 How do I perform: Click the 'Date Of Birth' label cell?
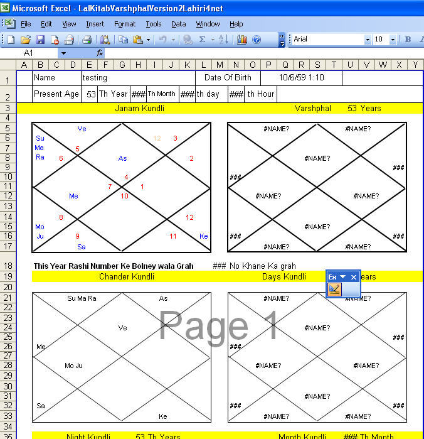click(228, 78)
